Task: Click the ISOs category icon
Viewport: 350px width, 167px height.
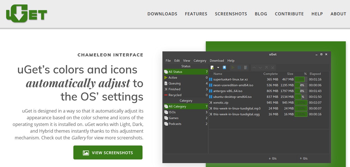Action: (x=166, y=112)
